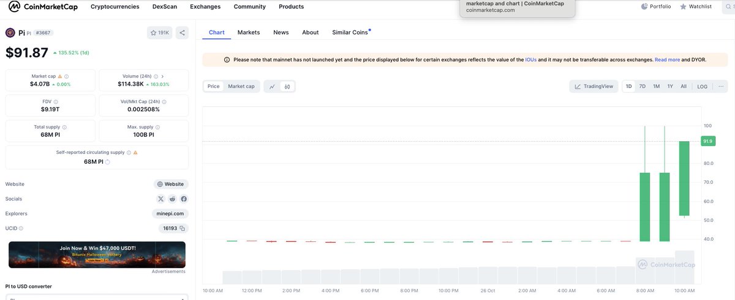Open the minepi.com explorer link
Viewport: 735px width, 300px height.
tap(170, 214)
